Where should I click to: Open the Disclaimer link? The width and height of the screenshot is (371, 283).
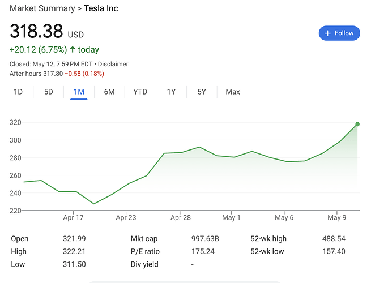(114, 64)
